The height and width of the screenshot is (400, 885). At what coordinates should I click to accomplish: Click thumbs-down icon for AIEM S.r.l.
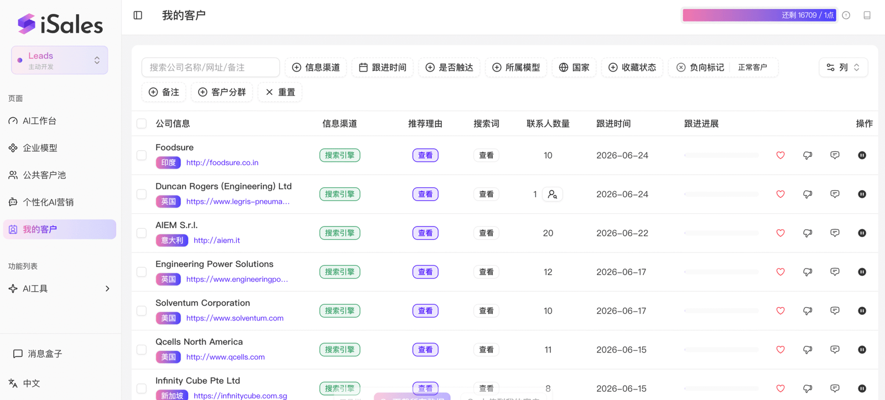click(x=808, y=233)
